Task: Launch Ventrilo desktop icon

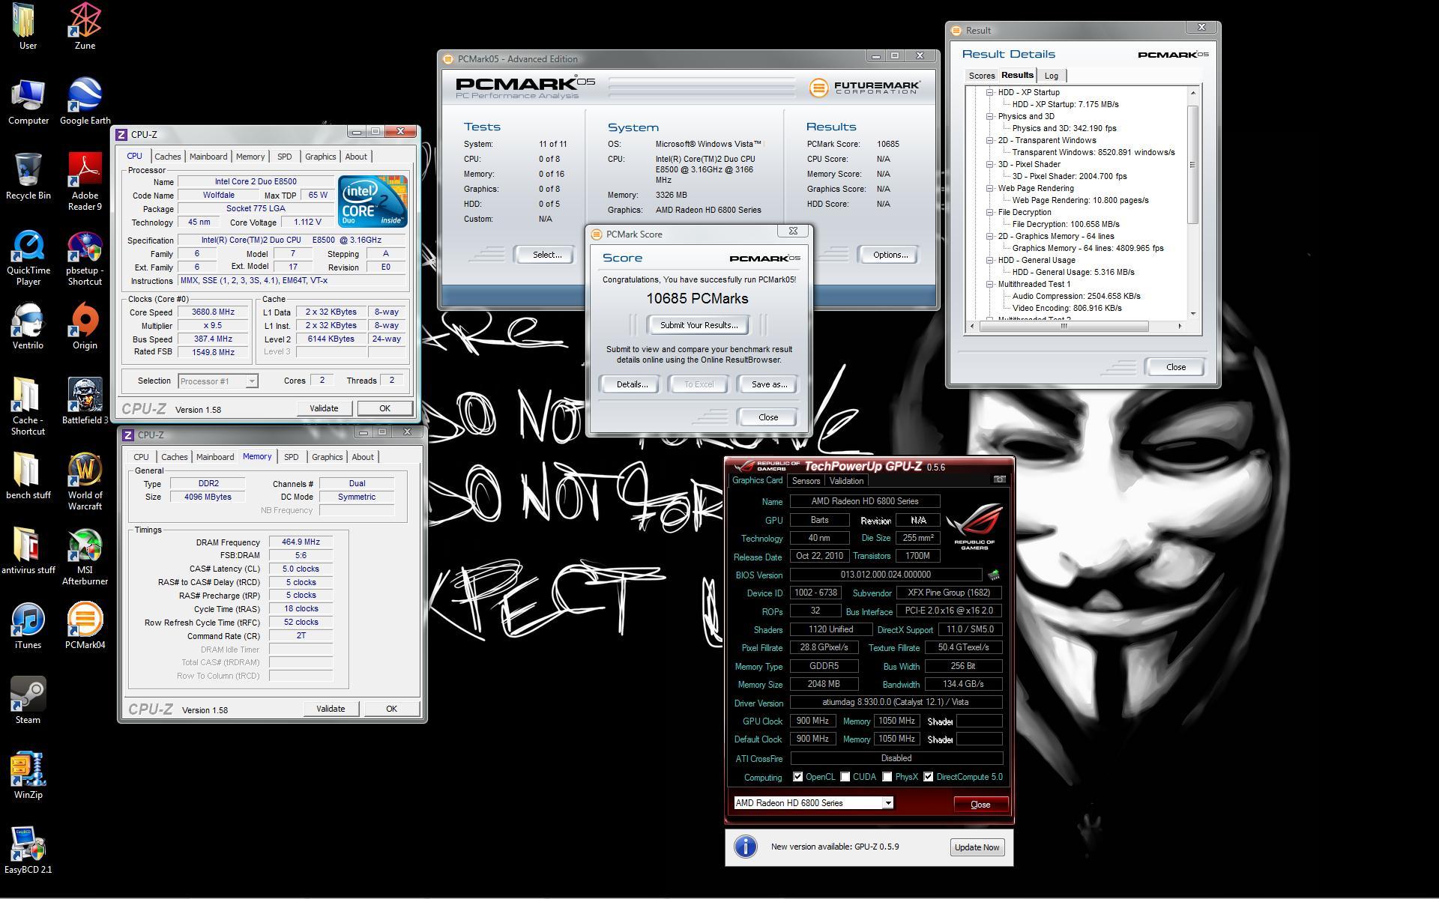Action: (x=28, y=326)
